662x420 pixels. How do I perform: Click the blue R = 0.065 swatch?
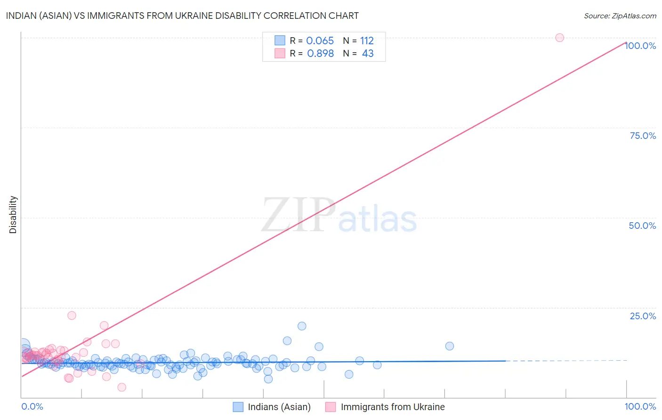coord(280,40)
